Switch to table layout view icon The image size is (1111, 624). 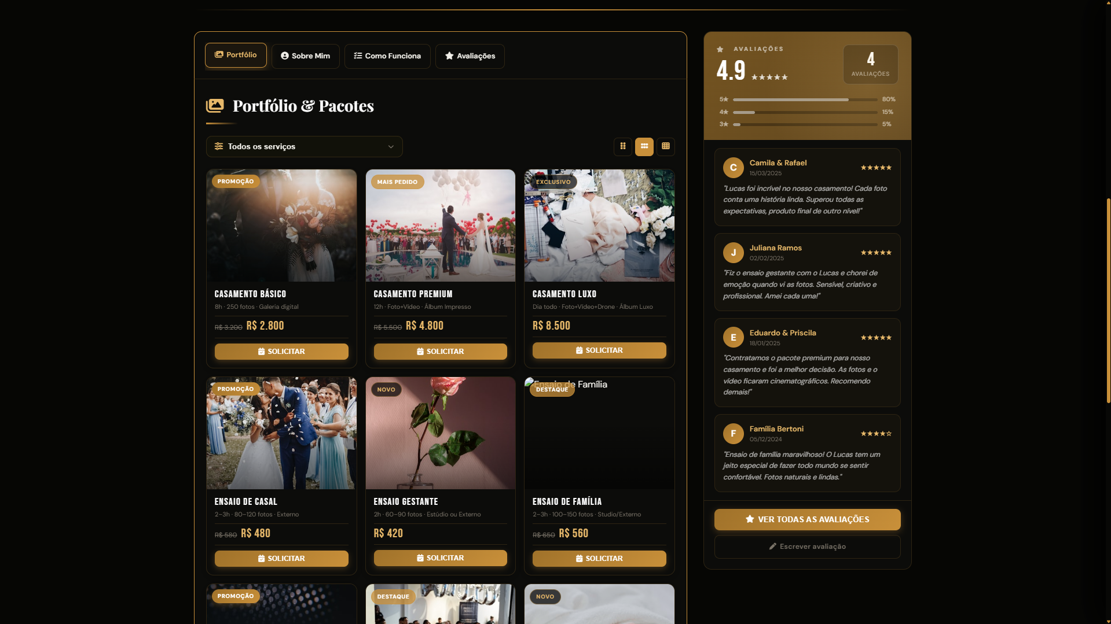pyautogui.click(x=666, y=146)
